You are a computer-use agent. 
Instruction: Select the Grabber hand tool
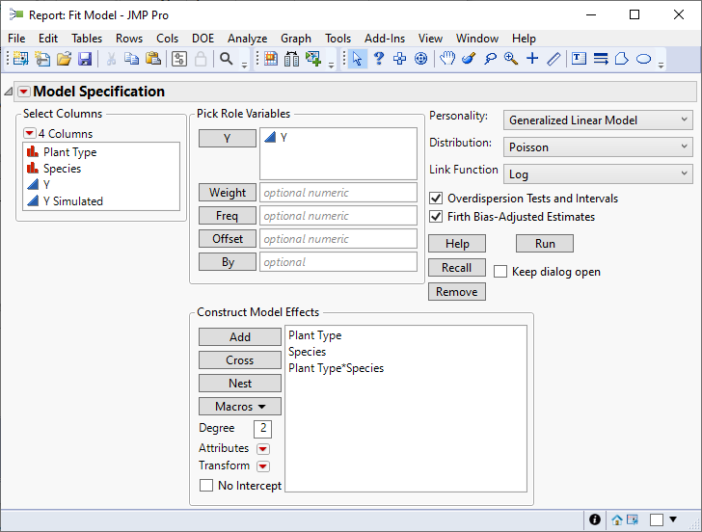(x=447, y=59)
